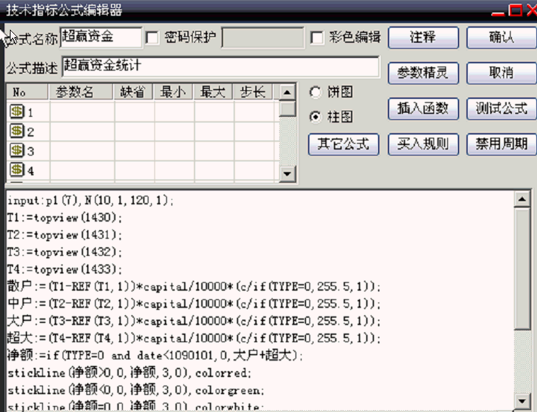Click the parameter icon in row 3
The height and width of the screenshot is (412, 537).
coord(16,152)
